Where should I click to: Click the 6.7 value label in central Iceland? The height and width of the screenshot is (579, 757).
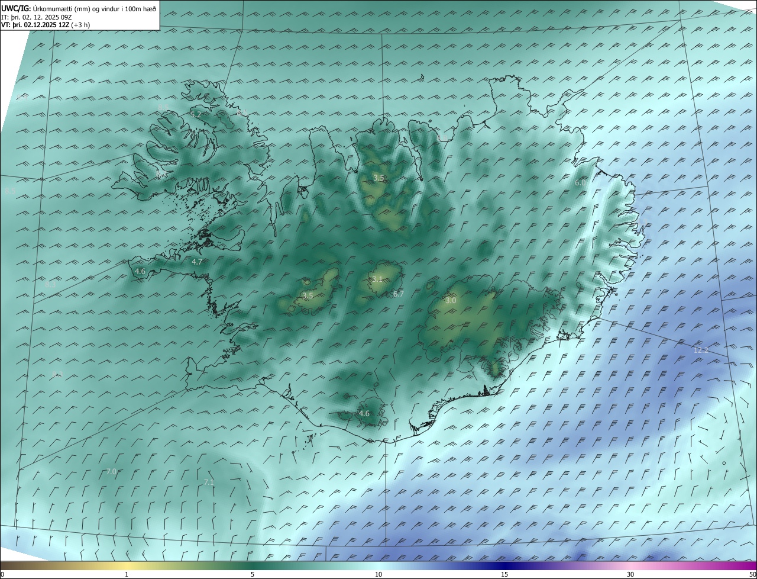[399, 294]
